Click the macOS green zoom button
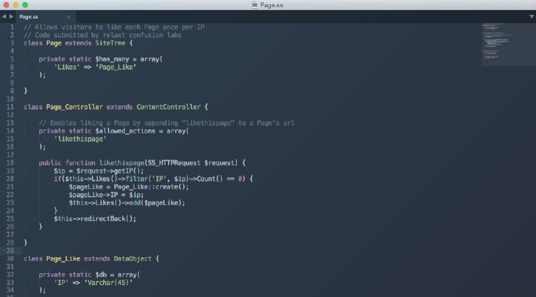Screen dimensions: 536x297 [x=25, y=5]
